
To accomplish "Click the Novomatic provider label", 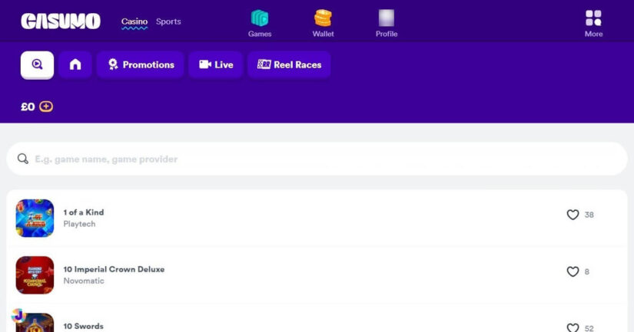I will [x=84, y=281].
